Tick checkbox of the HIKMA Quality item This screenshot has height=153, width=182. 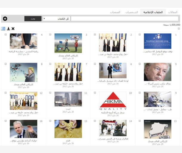[x=95, y=93]
